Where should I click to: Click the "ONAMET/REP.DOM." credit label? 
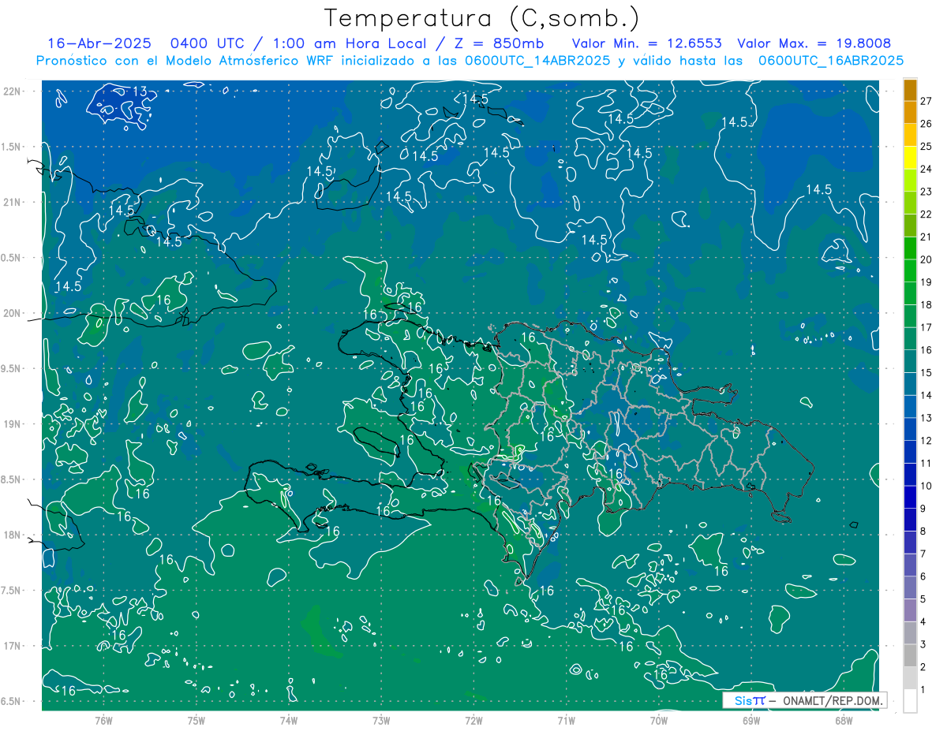click(x=833, y=700)
